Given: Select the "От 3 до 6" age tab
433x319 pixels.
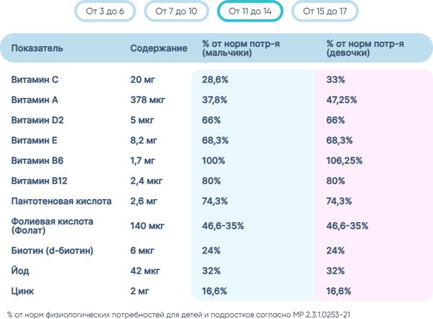Looking at the screenshot, I should tap(105, 12).
